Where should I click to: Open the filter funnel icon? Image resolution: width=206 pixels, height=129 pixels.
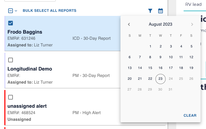coord(150,11)
